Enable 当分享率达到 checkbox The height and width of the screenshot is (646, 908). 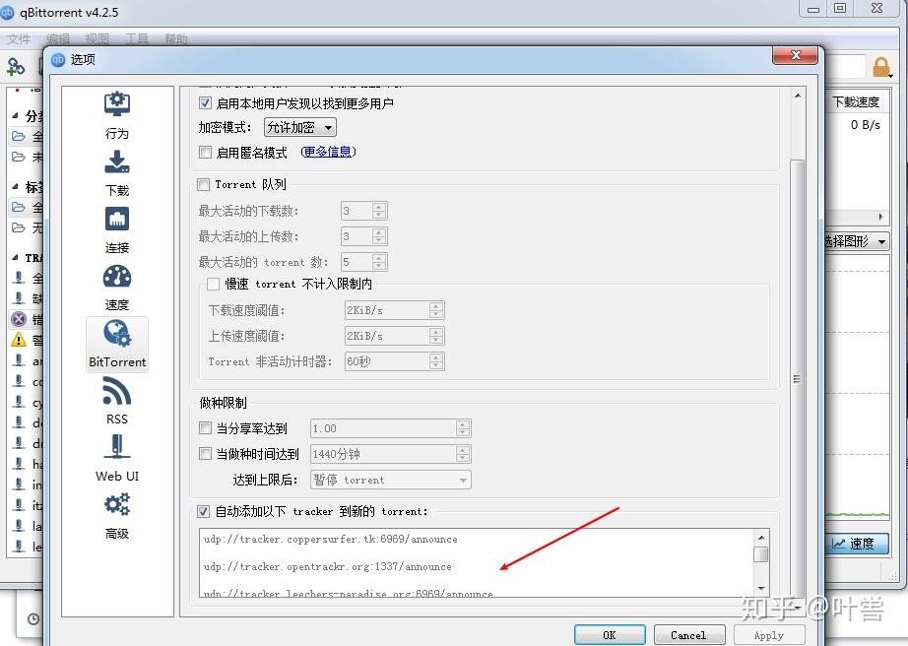205,427
